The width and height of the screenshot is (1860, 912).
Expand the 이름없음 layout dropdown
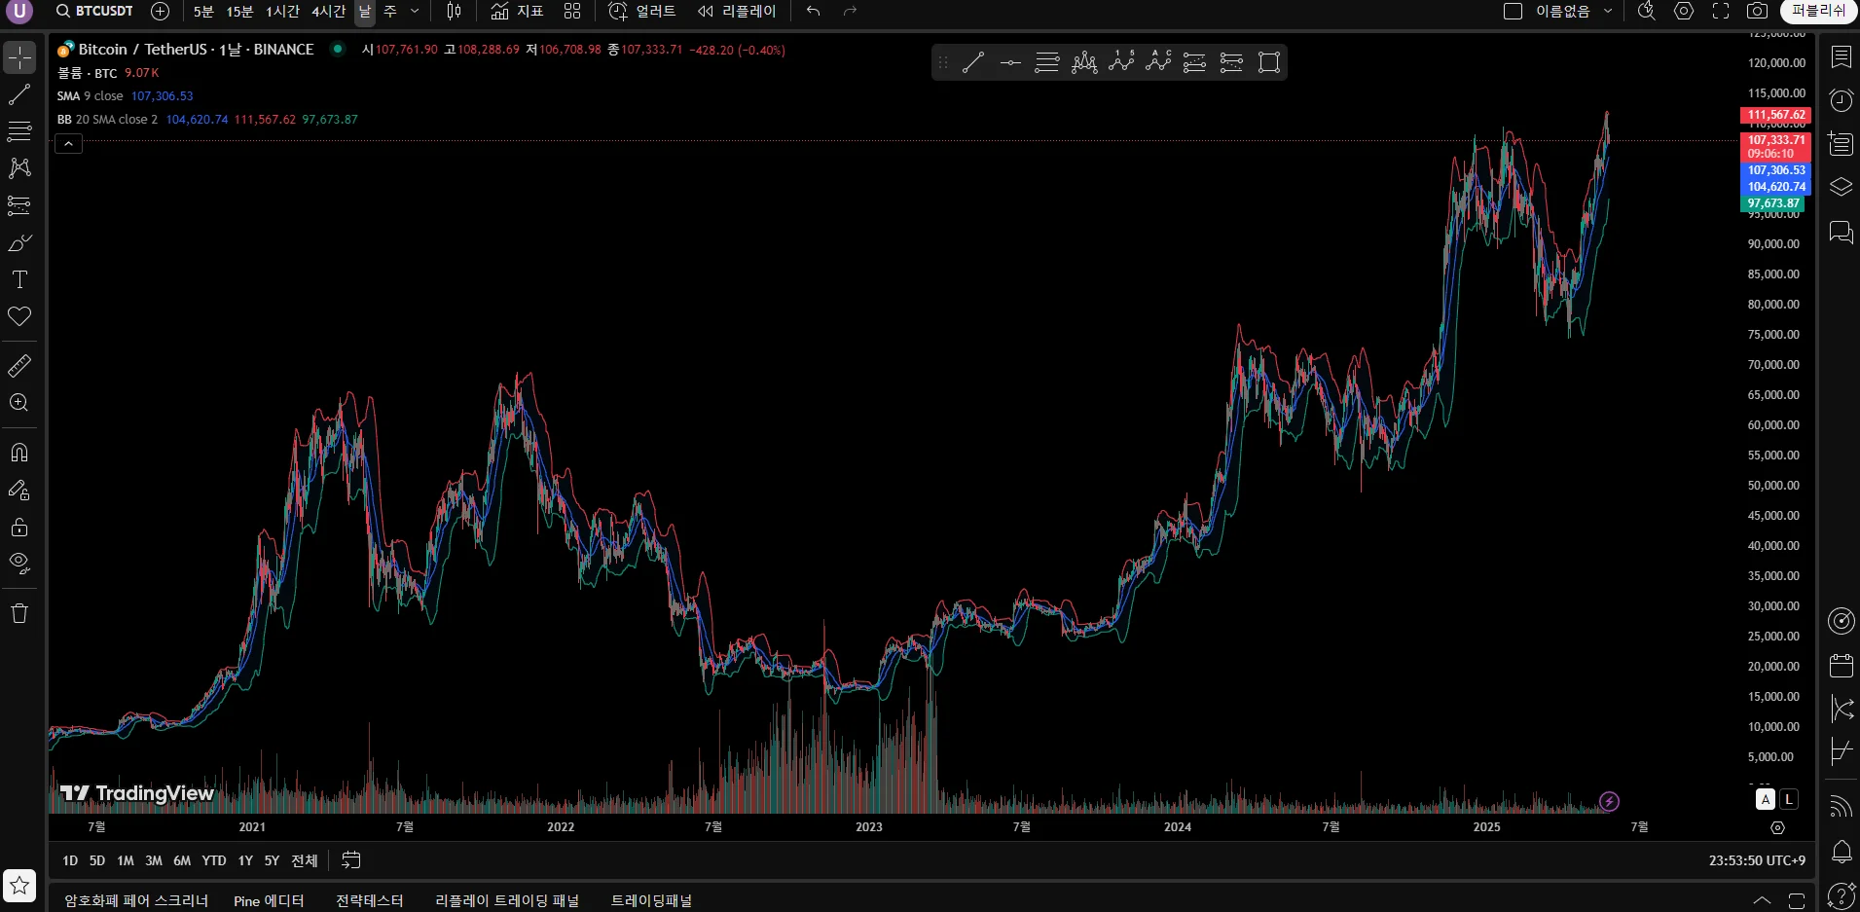[1608, 11]
